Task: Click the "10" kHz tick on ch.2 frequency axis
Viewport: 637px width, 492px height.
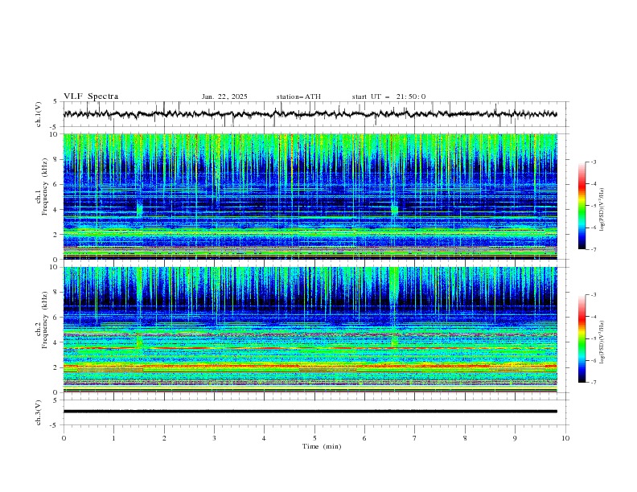Action: pos(54,267)
